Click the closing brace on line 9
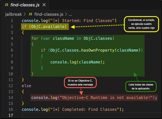This screenshot has width=162, height=119. pos(42,68)
